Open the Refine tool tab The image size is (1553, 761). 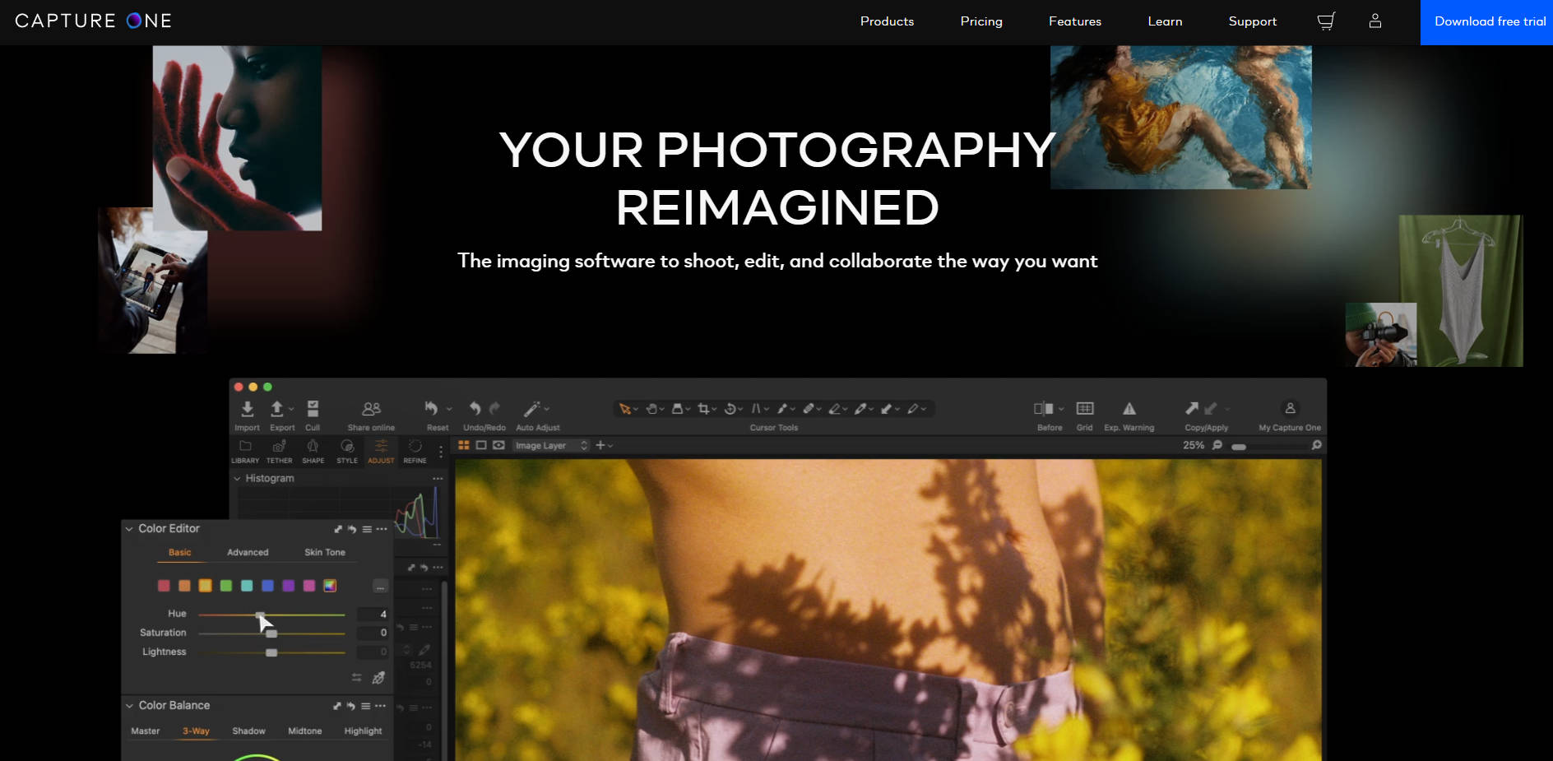[x=415, y=452]
